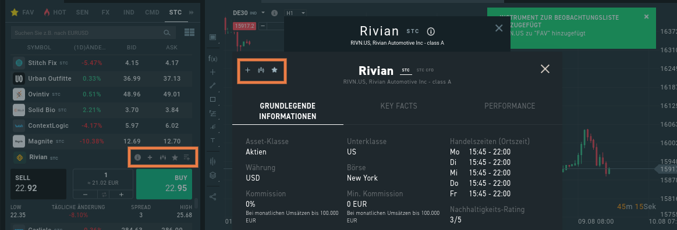Open the KEY FACTS tab

399,106
